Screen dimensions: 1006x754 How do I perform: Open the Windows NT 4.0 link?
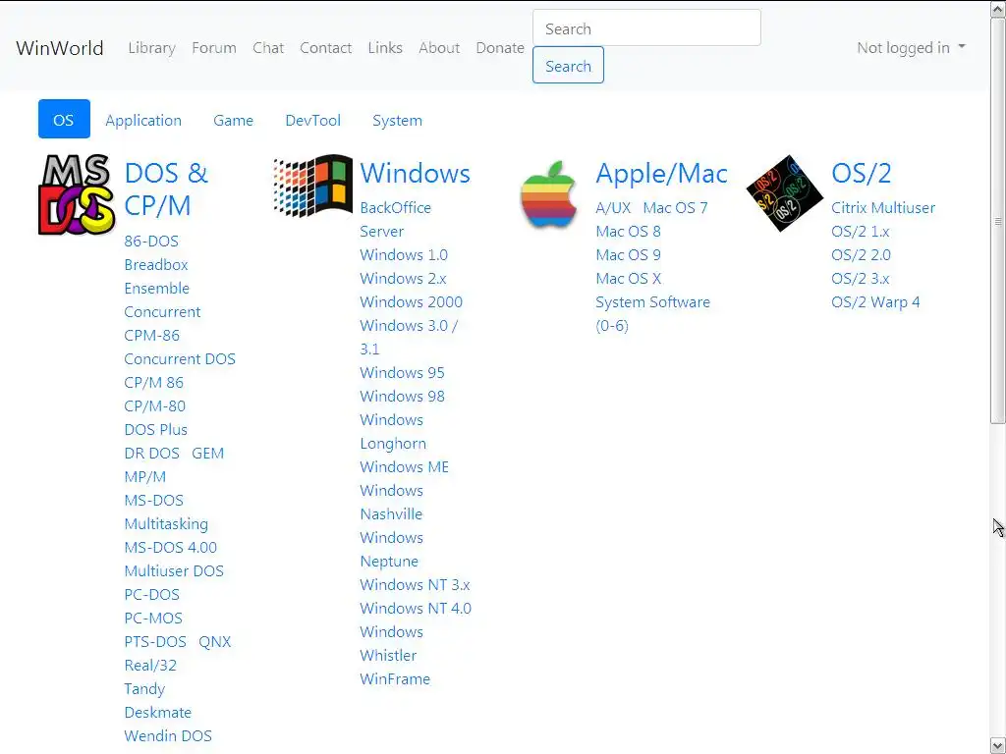click(x=416, y=609)
